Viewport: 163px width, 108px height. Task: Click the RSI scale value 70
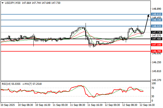153,88
